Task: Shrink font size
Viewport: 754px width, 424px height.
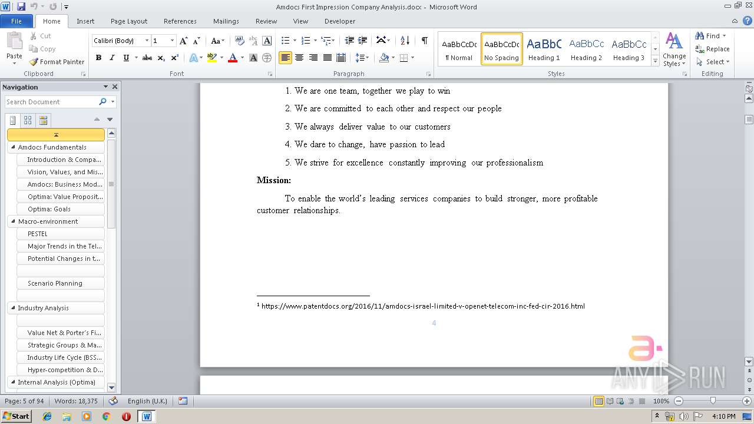Action: [x=197, y=41]
